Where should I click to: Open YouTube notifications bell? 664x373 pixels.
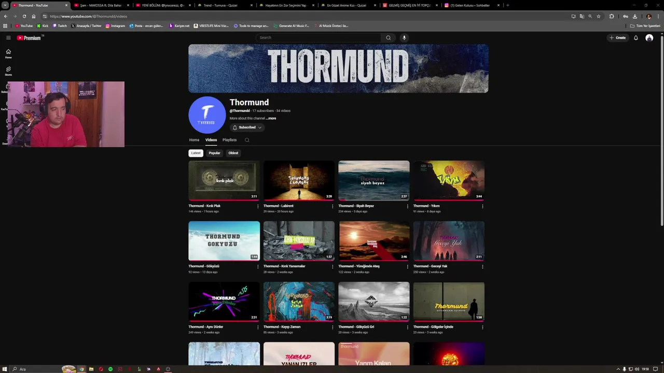[x=635, y=38]
